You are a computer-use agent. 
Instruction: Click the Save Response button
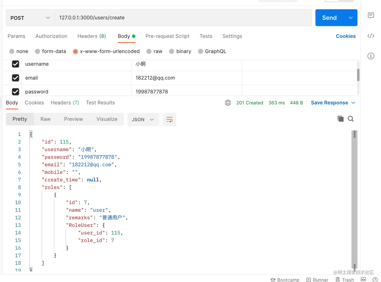(329, 103)
